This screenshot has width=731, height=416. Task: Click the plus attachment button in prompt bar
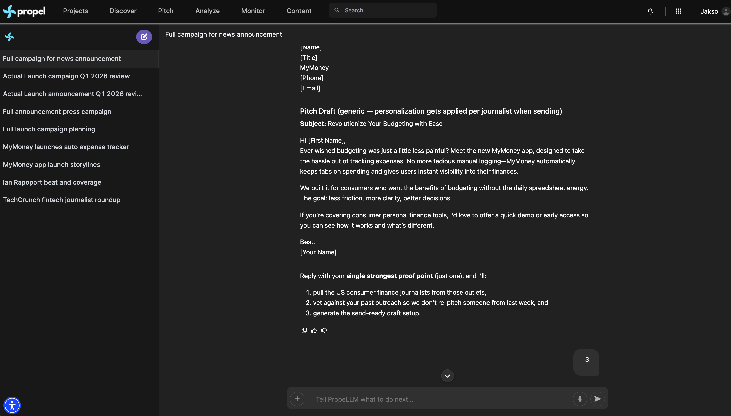coord(297,399)
